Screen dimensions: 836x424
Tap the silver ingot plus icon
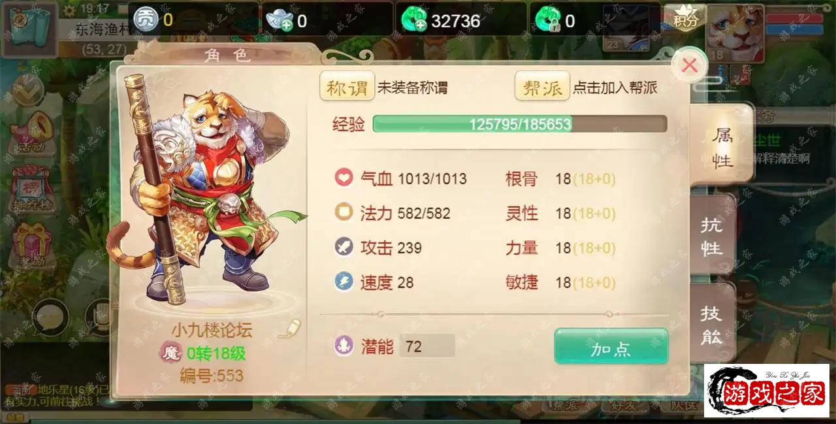pos(280,20)
